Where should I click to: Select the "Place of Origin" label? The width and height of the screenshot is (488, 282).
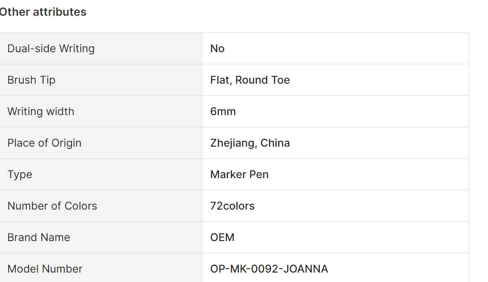coord(44,143)
